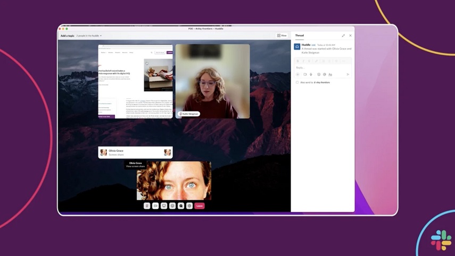Click the Reply message input field
The height and width of the screenshot is (256, 455).
[x=322, y=67]
